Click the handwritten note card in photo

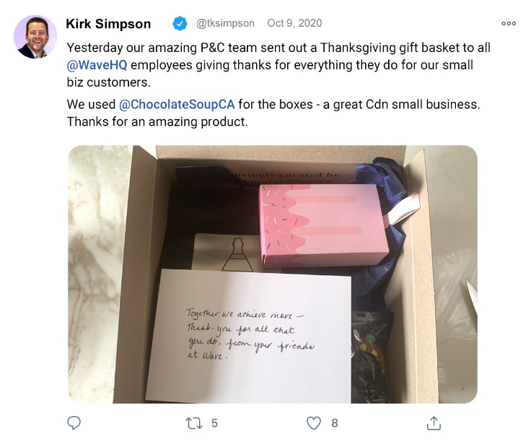(x=249, y=336)
